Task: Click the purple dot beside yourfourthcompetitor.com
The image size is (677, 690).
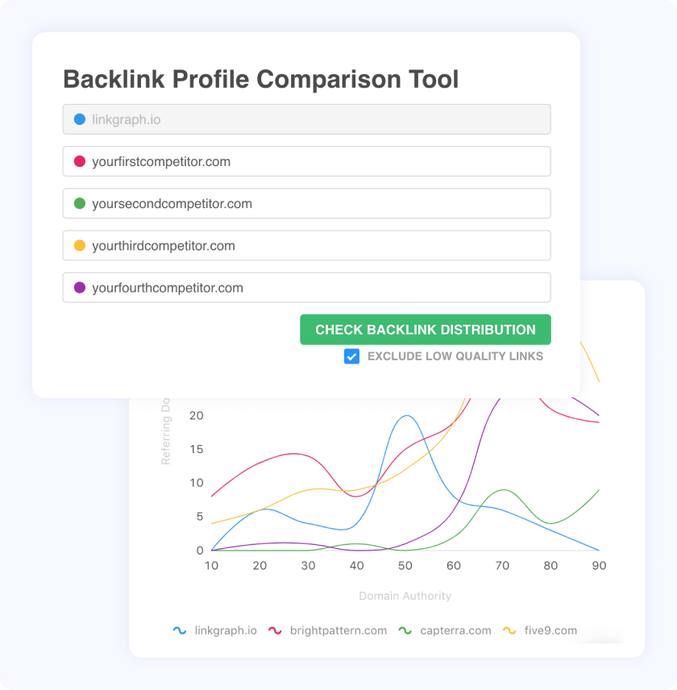Action: (x=80, y=287)
